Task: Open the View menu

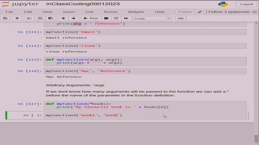Action: [x=47, y=12]
